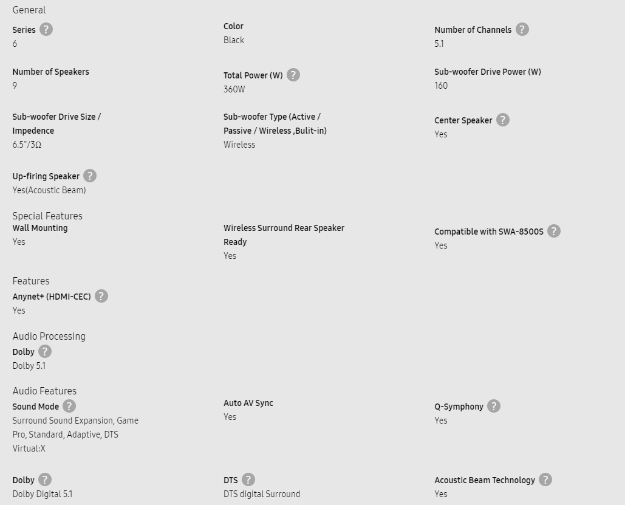Image resolution: width=625 pixels, height=505 pixels.
Task: Show help for Center Speaker
Action: pyautogui.click(x=503, y=120)
